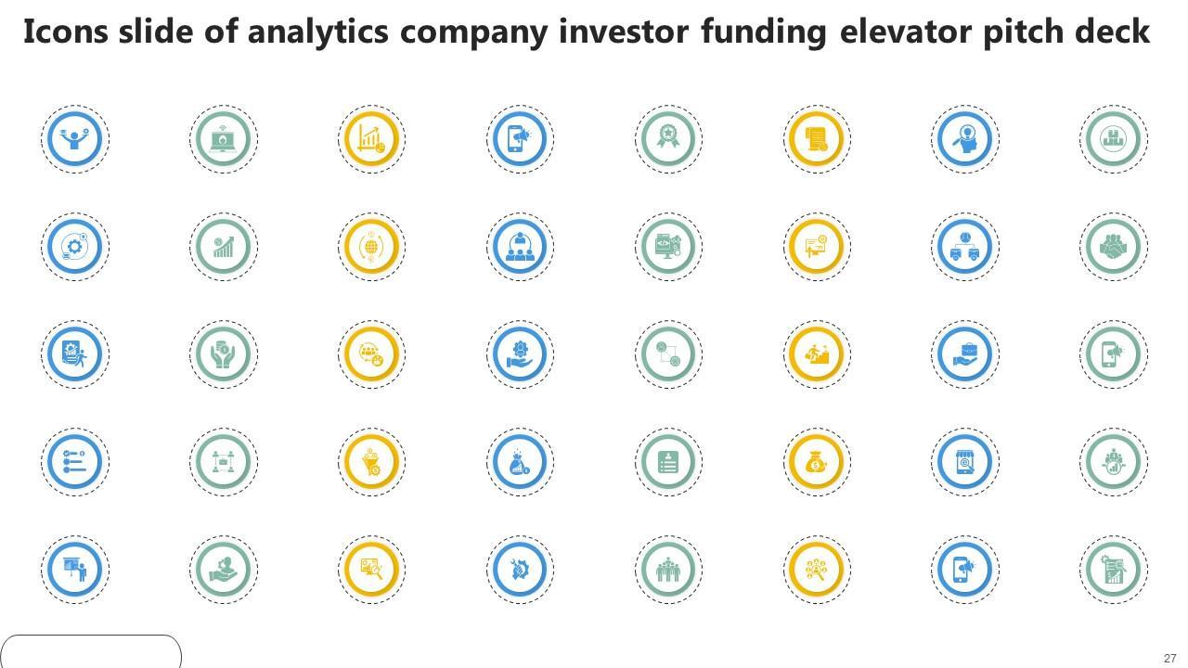Click the blue wrench repair icon
This screenshot has height=668, width=1188.
(x=520, y=569)
